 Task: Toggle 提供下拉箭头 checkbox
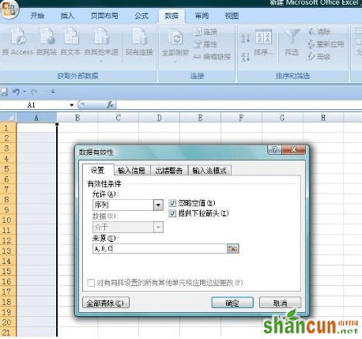coord(172,213)
